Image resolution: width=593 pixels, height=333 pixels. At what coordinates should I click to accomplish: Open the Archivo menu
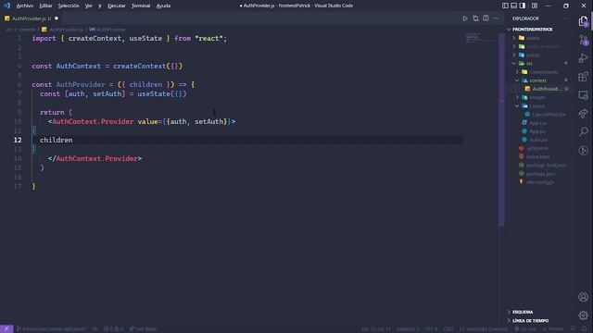click(25, 6)
